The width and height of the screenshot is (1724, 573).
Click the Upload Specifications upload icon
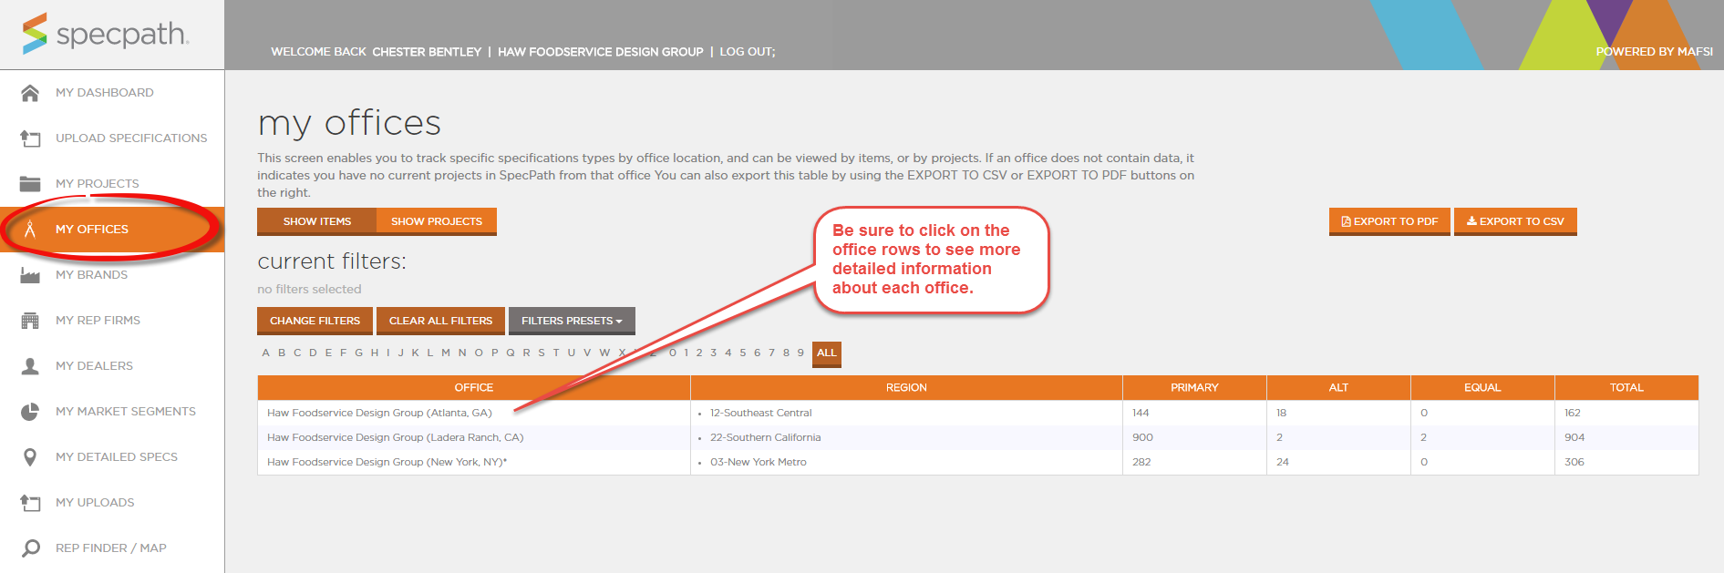(30, 138)
